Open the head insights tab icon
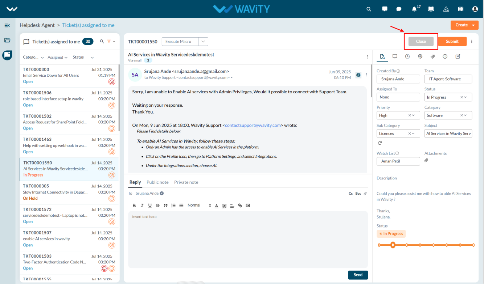 point(420,56)
